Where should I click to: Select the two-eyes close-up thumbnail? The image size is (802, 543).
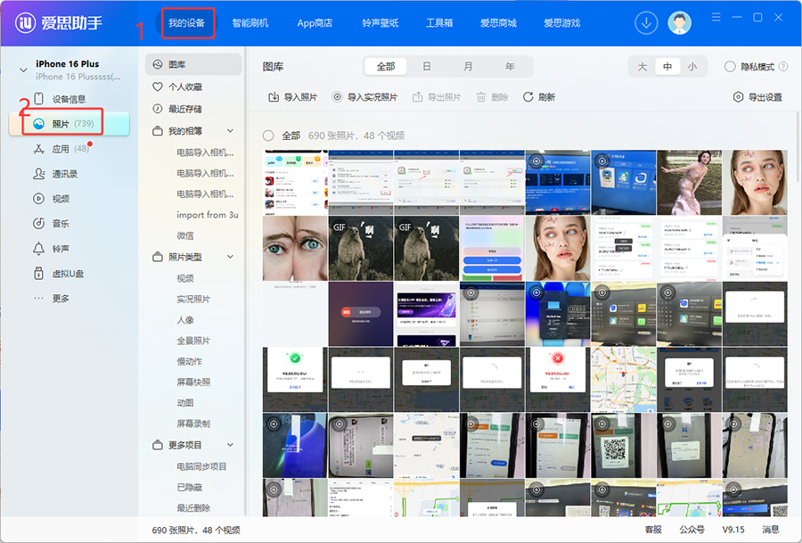tap(295, 248)
